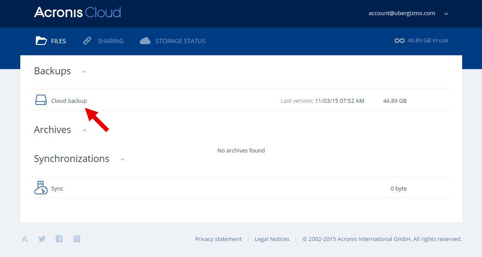The image size is (482, 257).
Task: Open the Files folder icon
Action: (x=41, y=41)
